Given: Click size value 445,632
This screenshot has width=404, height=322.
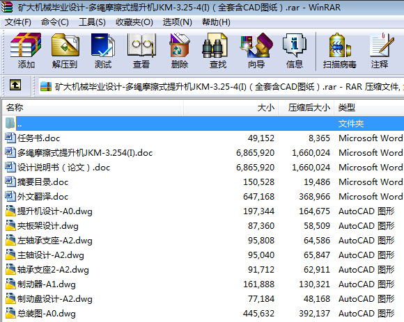Looking at the screenshot, I should pos(258,314).
